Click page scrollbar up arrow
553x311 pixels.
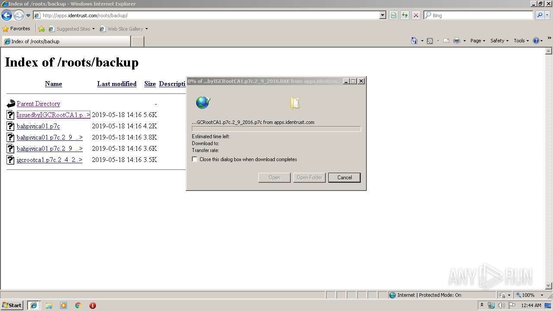click(549, 51)
